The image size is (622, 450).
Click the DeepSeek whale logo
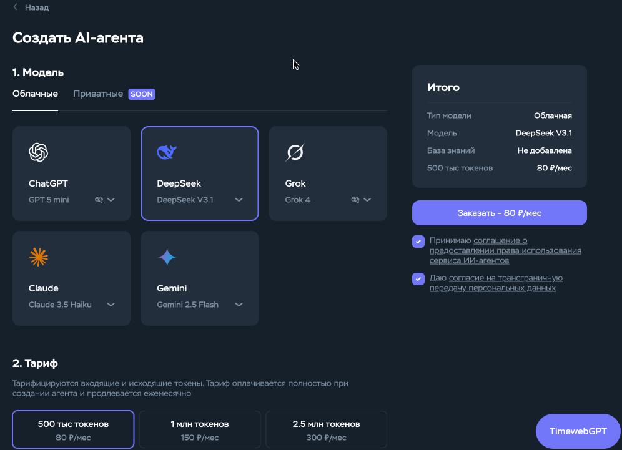pyautogui.click(x=167, y=152)
